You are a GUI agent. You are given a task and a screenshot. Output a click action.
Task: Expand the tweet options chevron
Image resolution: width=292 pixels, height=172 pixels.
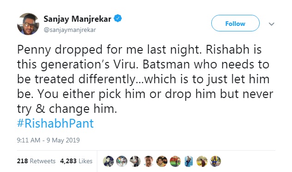tap(272, 24)
